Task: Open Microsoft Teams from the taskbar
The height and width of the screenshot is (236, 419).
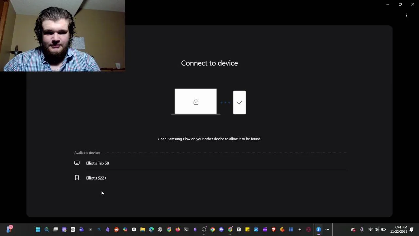Action: click(x=82, y=229)
